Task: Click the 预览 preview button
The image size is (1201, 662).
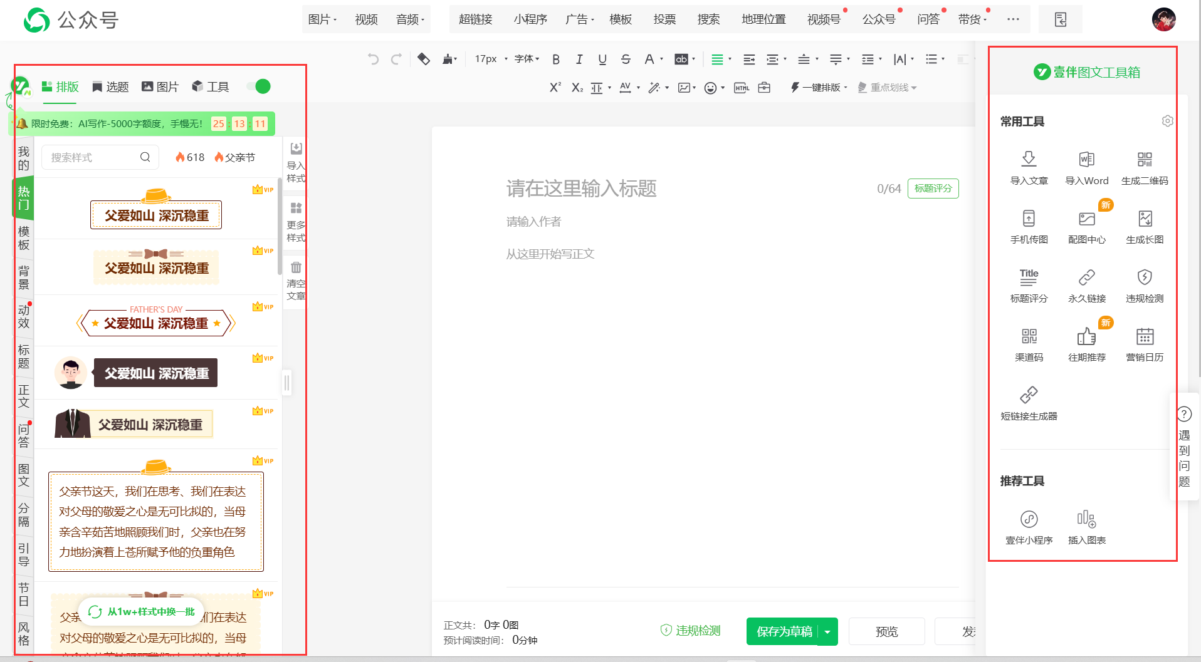Action: tap(886, 632)
